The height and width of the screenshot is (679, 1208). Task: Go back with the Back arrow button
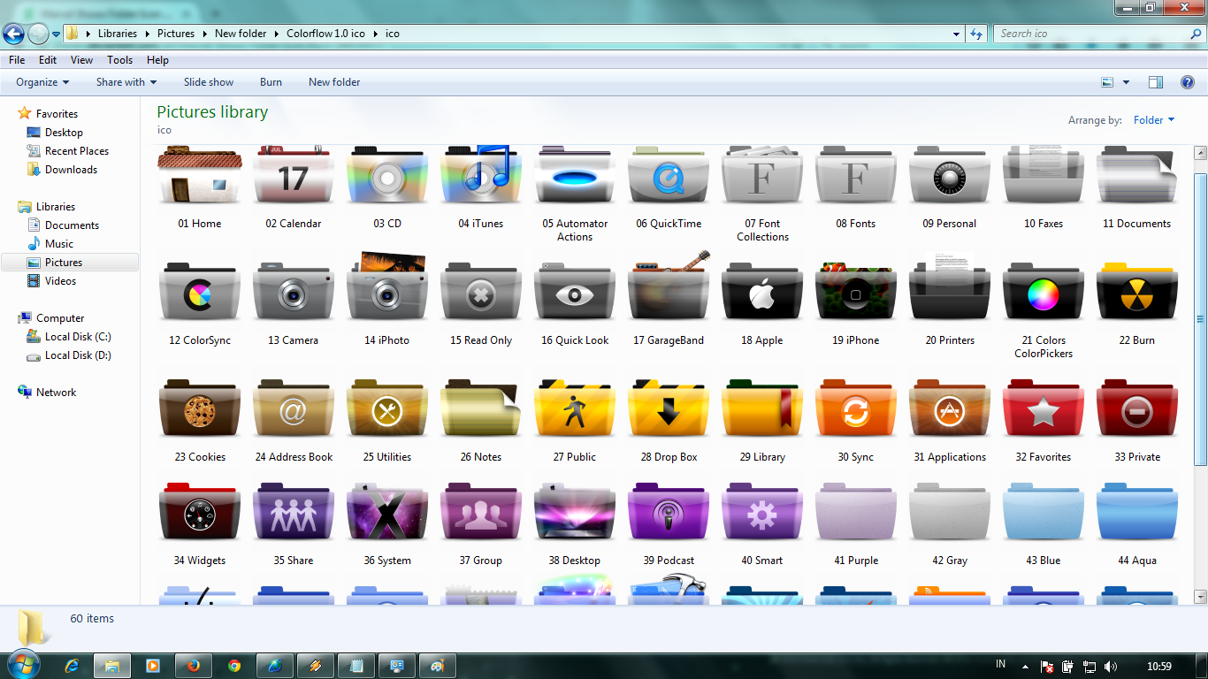[x=13, y=34]
